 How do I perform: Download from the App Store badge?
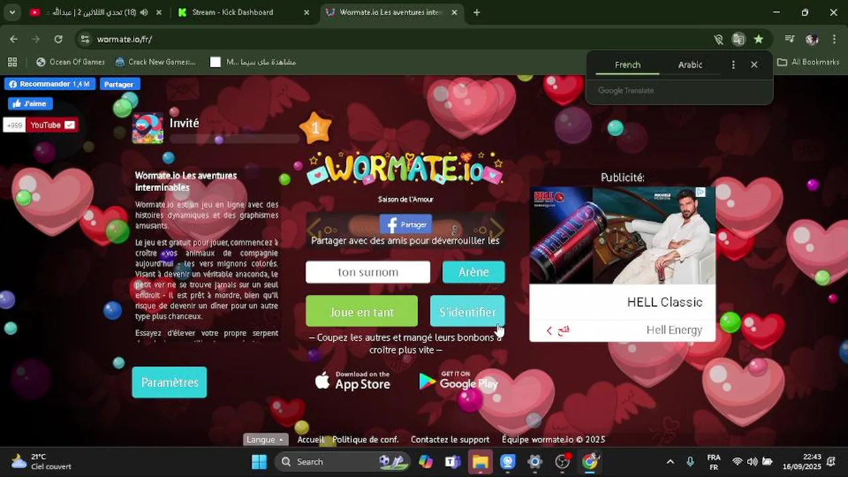pos(352,380)
